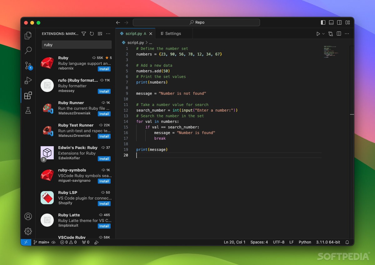
Task: Show the ports forwarded status item
Action: point(86,242)
